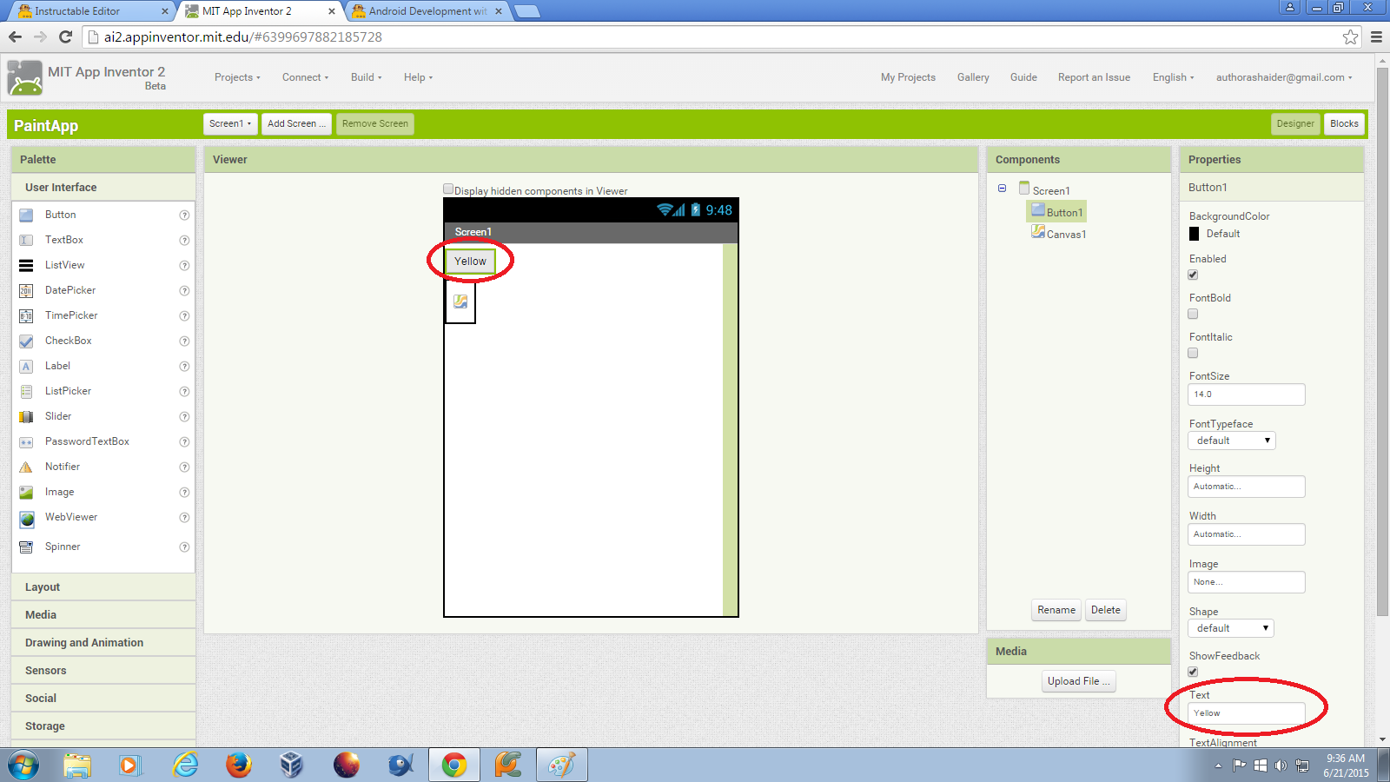Enable the FontItalic checkbox
Image resolution: width=1390 pixels, height=782 pixels.
tap(1193, 353)
